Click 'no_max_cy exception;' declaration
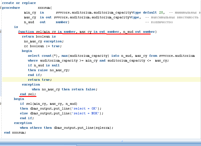The height and width of the screenshot is (146, 201). pos(44,42)
